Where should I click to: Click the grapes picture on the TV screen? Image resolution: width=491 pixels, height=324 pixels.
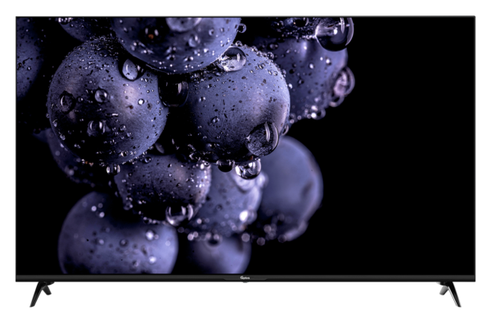click(245, 146)
